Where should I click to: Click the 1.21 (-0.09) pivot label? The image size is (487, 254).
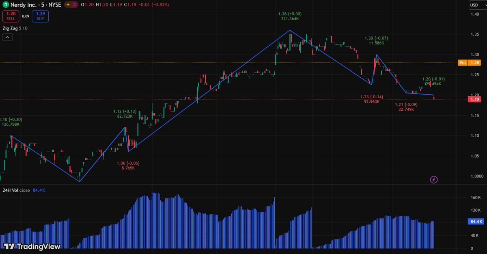tap(406, 104)
